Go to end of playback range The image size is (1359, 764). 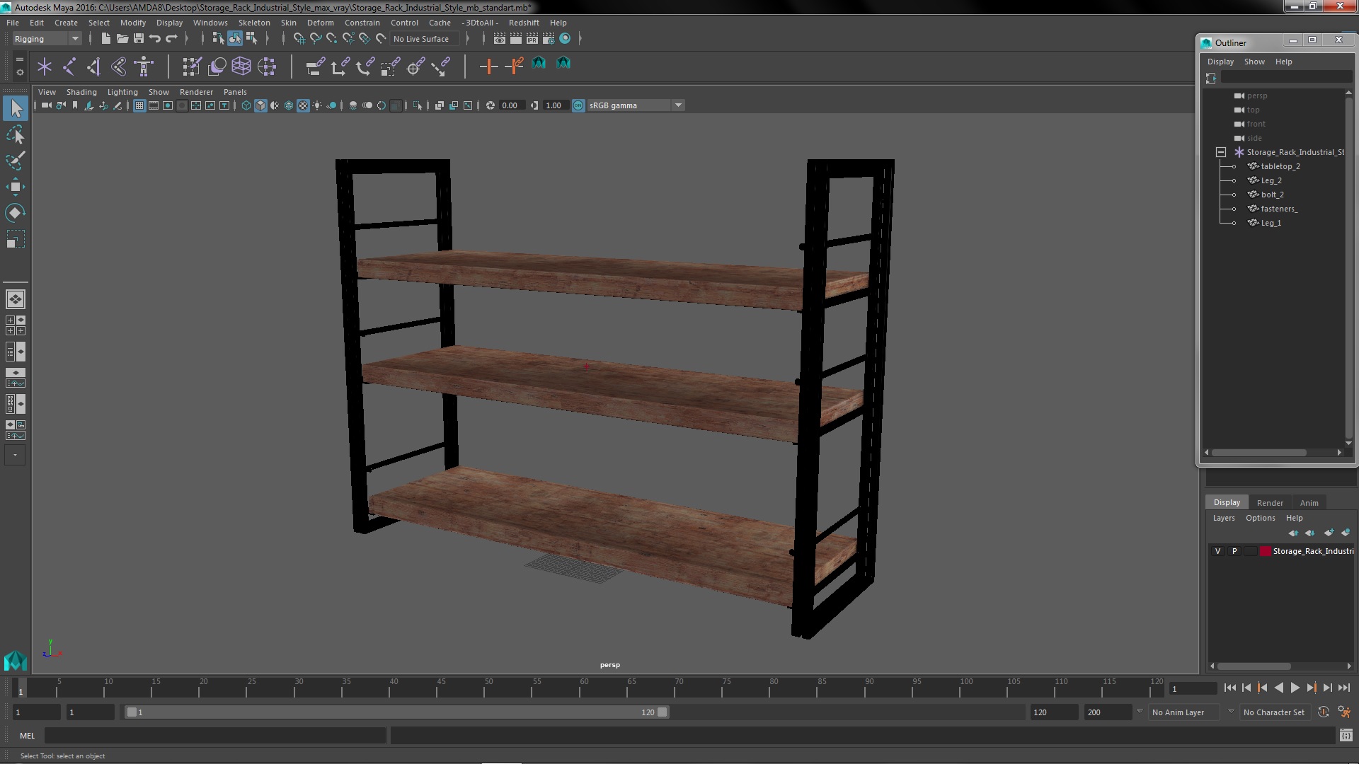[1344, 688]
